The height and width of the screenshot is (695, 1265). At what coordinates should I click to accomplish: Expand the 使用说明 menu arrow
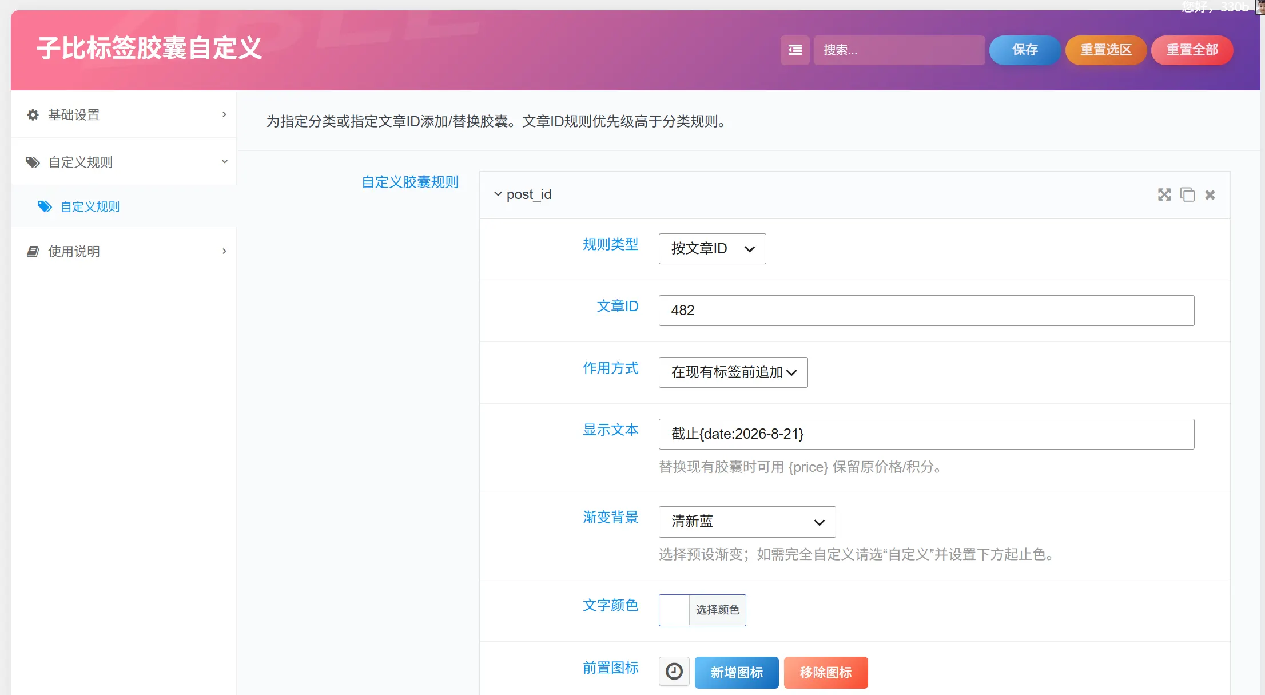pos(224,251)
